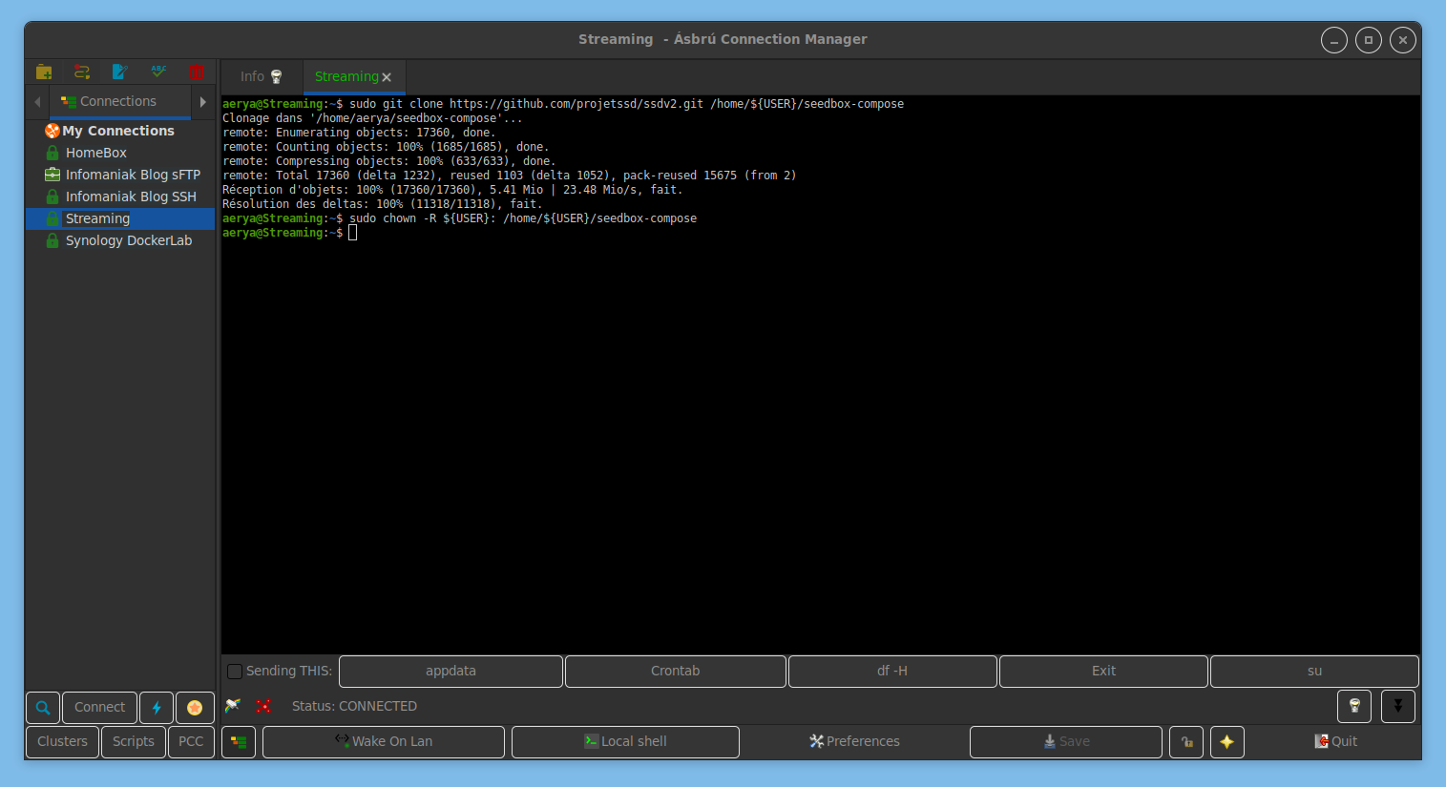Click the quick connect lightning icon
Image resolution: width=1446 pixels, height=787 pixels.
pyautogui.click(x=157, y=708)
